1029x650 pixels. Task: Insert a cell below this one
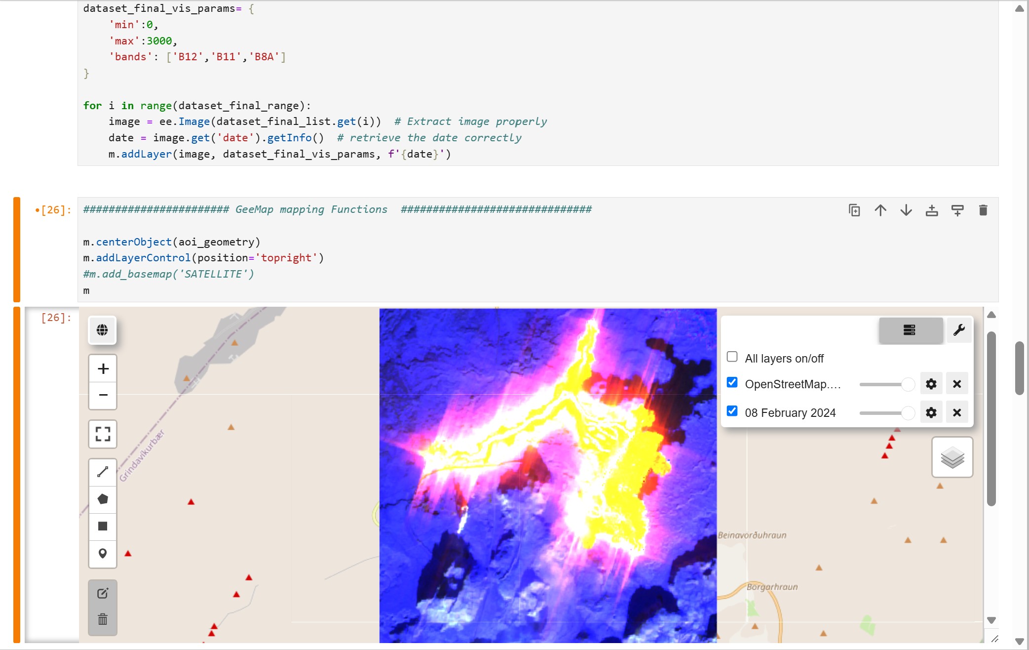[x=957, y=210]
